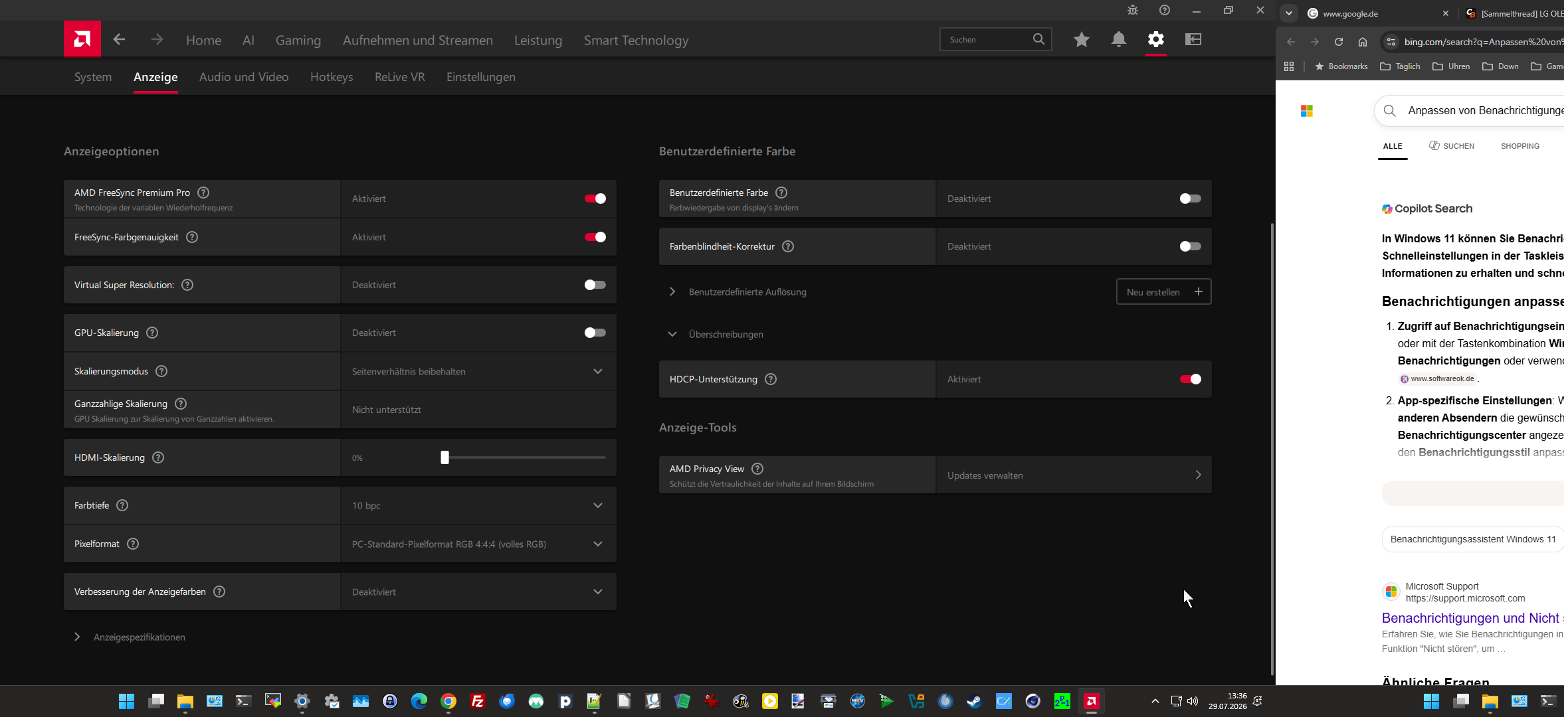The height and width of the screenshot is (717, 1564).
Task: Expand Benutzerdefinierte Auflösung section
Action: click(739, 291)
